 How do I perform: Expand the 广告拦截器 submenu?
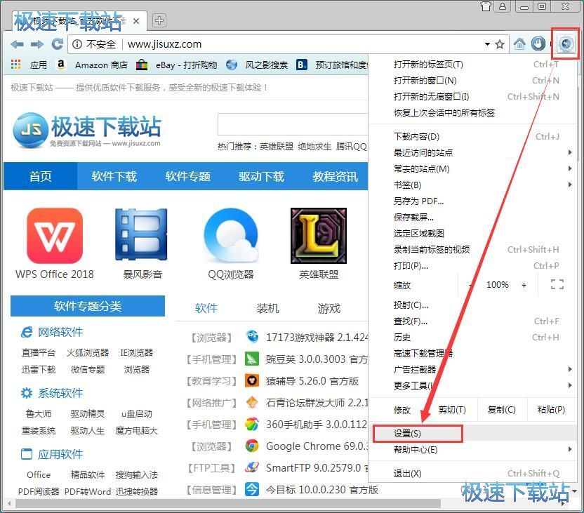coord(570,369)
